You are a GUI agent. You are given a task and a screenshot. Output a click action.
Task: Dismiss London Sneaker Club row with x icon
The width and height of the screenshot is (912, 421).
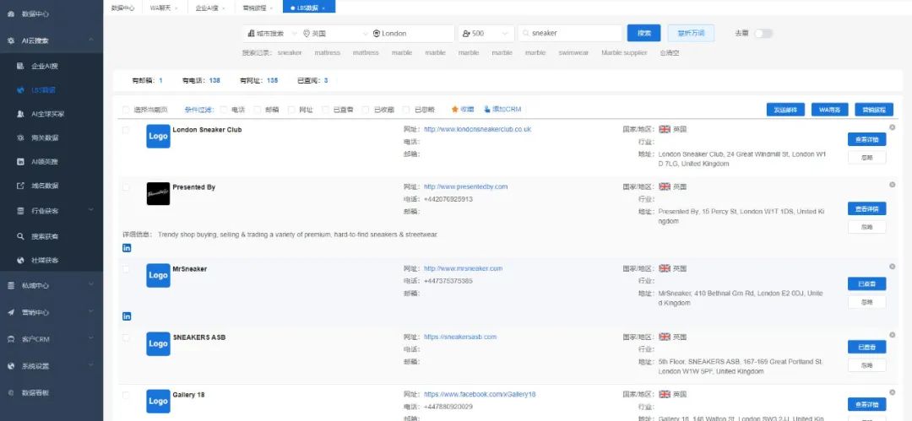point(893,127)
